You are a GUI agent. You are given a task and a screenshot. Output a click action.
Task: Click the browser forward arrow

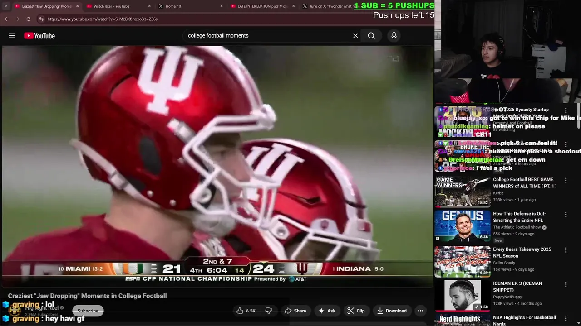[18, 19]
